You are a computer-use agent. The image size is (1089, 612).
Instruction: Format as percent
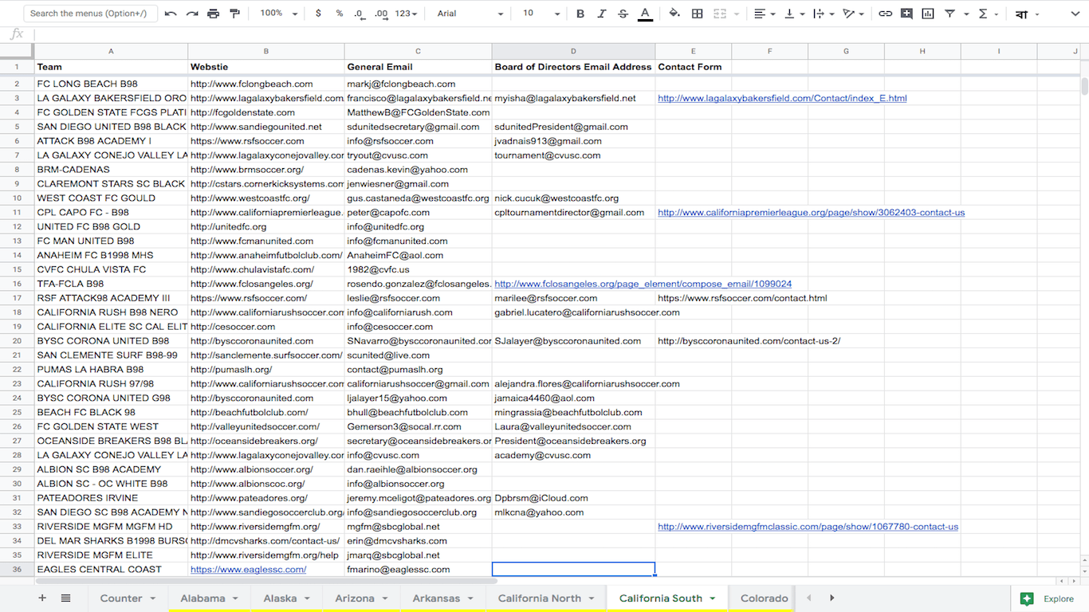pyautogui.click(x=340, y=14)
